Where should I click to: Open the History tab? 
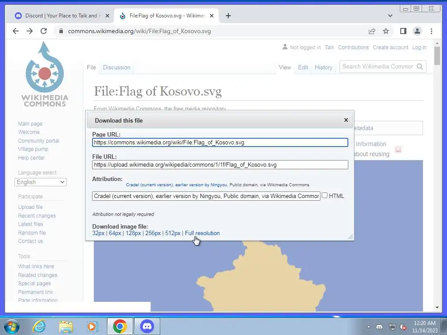tap(323, 67)
